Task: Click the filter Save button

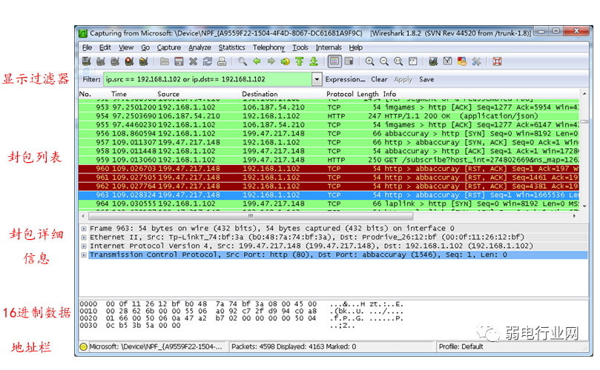Action: coord(426,79)
